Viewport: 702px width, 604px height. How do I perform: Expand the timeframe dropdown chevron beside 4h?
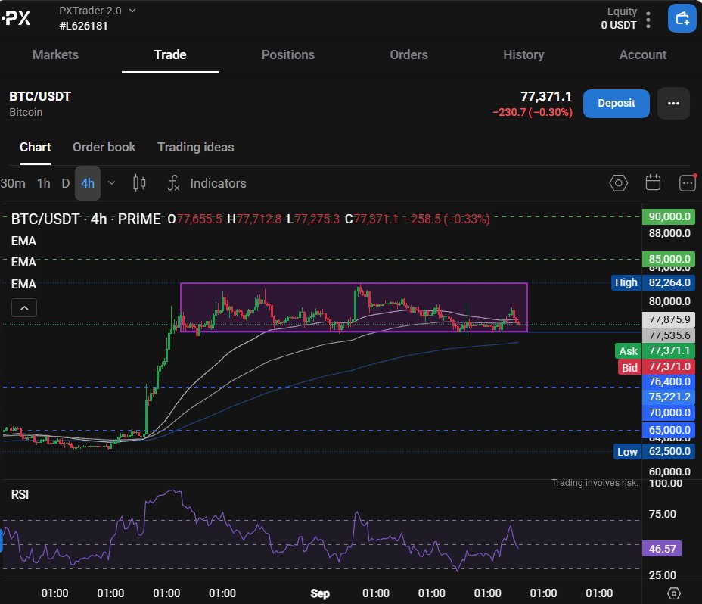pyautogui.click(x=112, y=183)
